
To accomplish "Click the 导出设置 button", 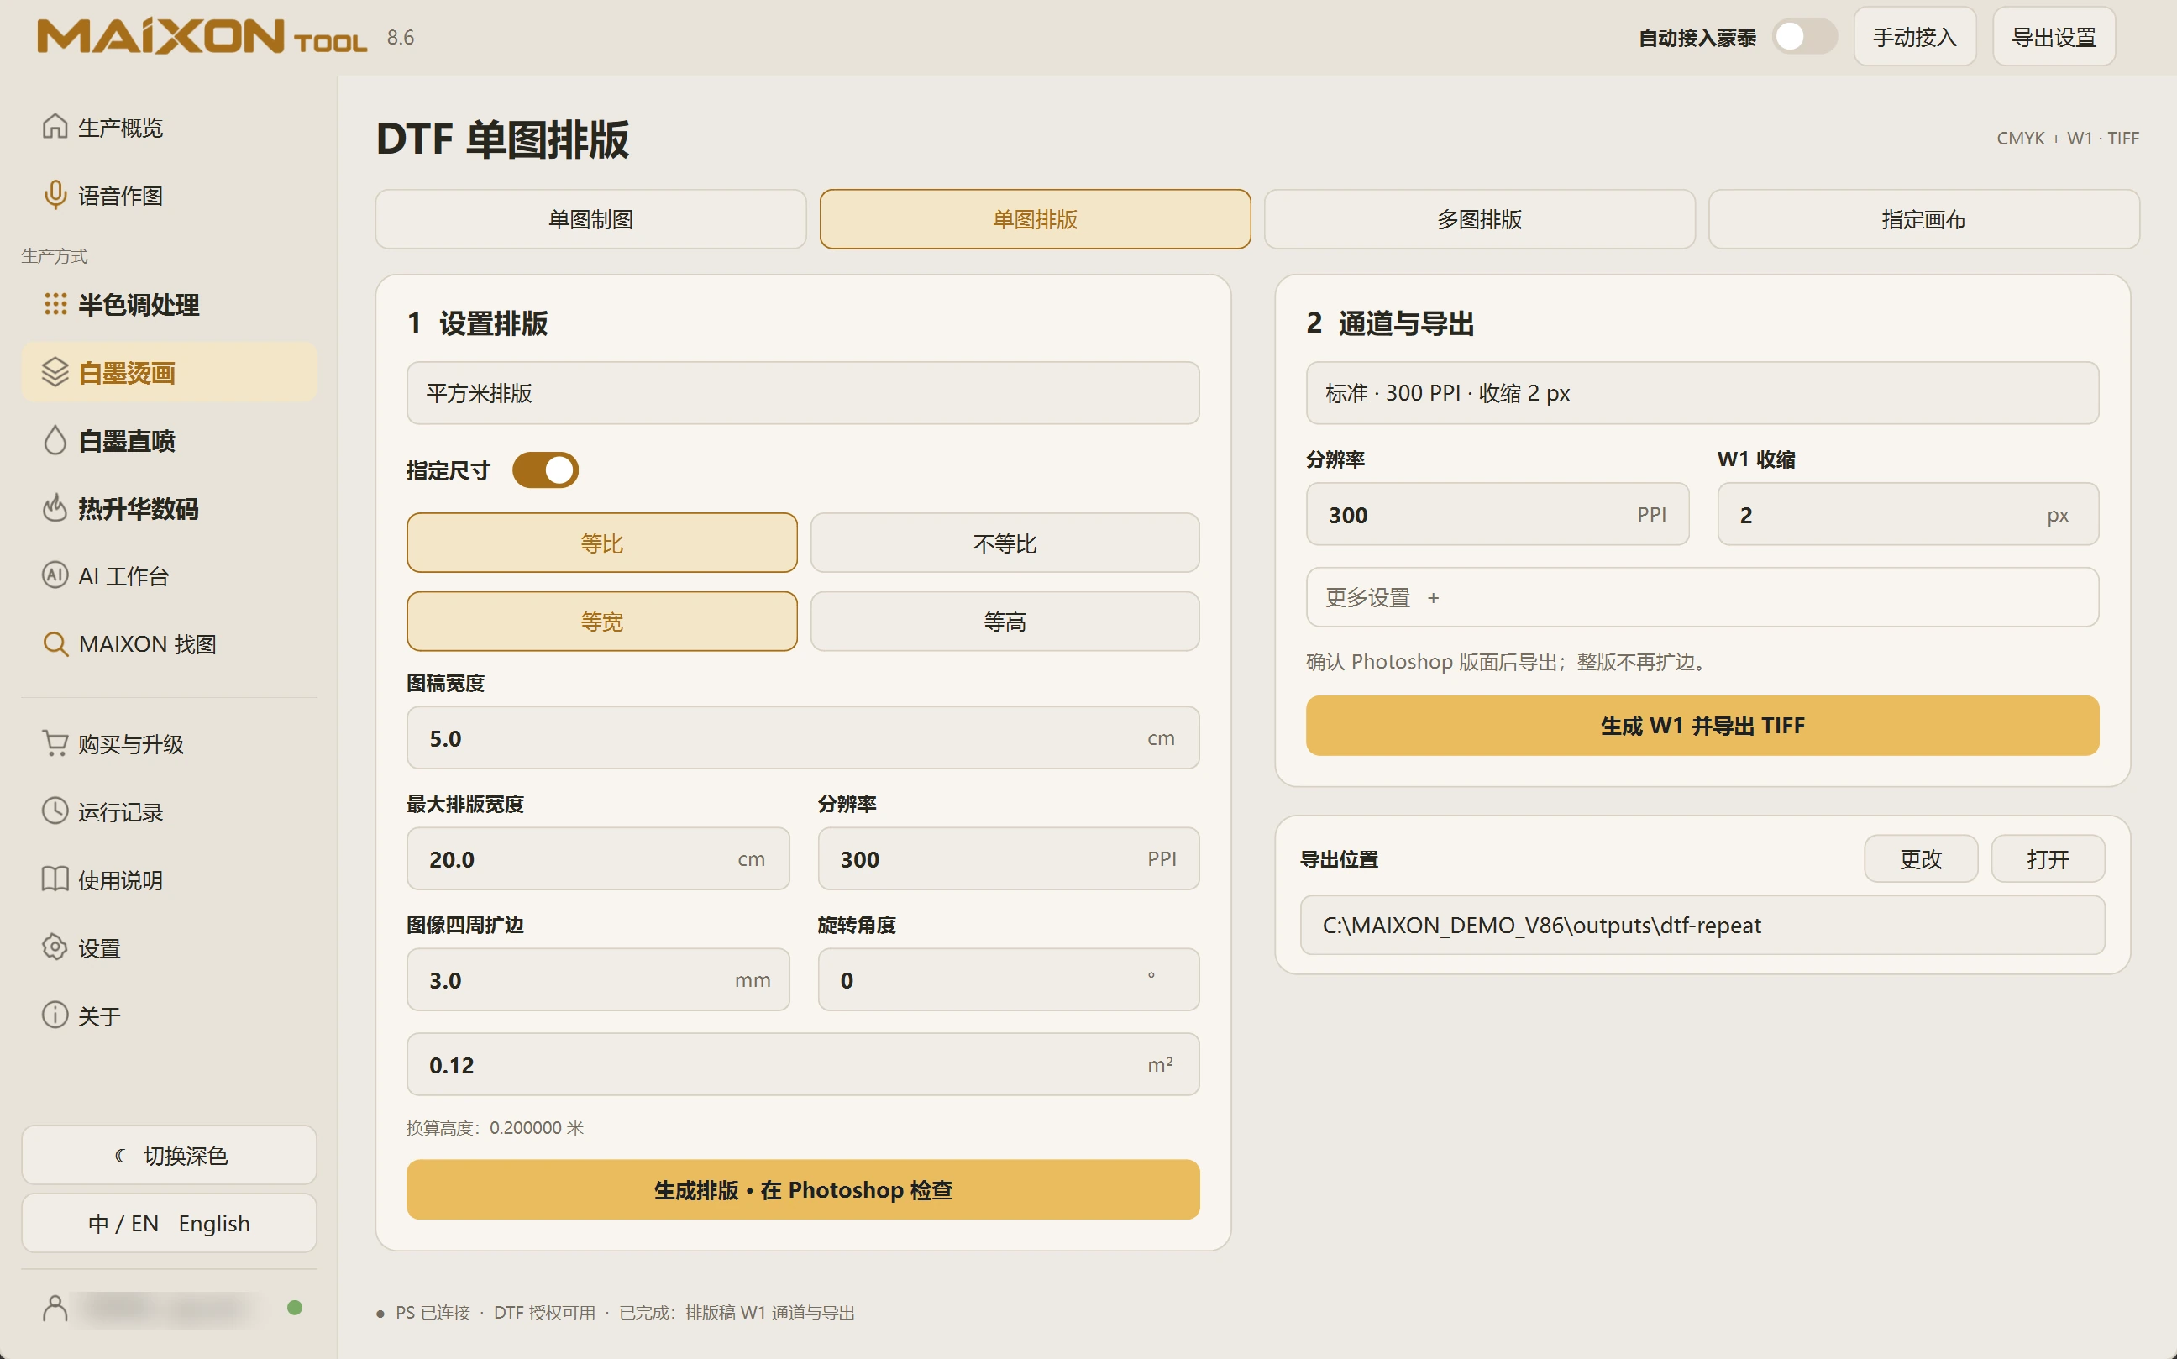I will click(x=2054, y=37).
